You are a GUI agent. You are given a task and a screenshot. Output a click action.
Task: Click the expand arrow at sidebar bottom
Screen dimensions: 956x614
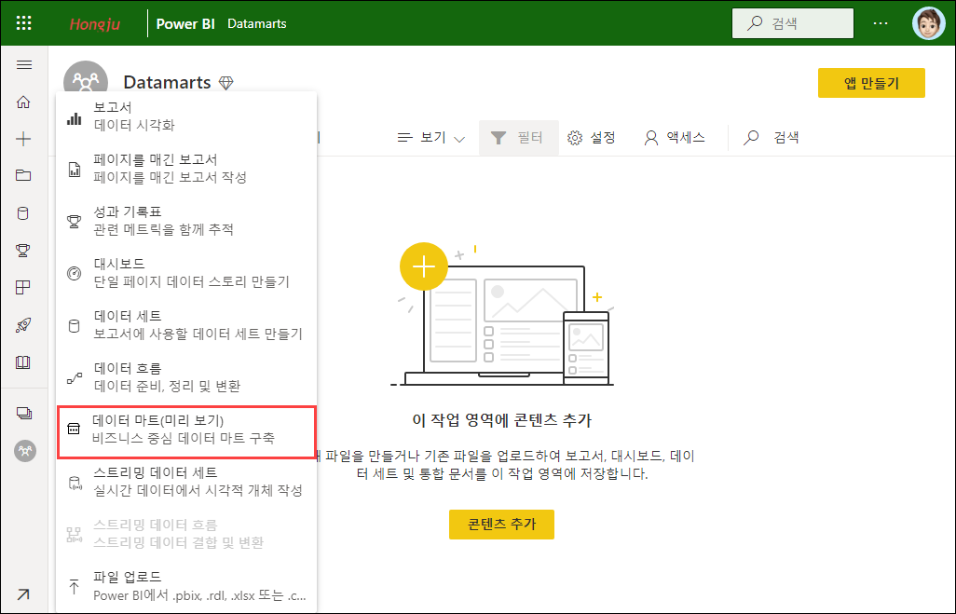pos(23,594)
